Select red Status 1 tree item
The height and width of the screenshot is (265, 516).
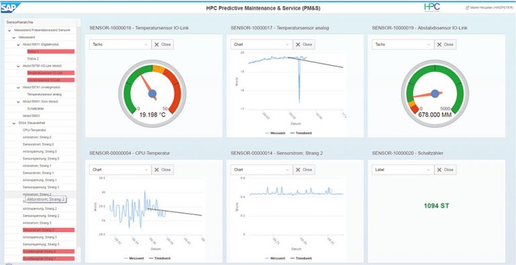(x=50, y=51)
